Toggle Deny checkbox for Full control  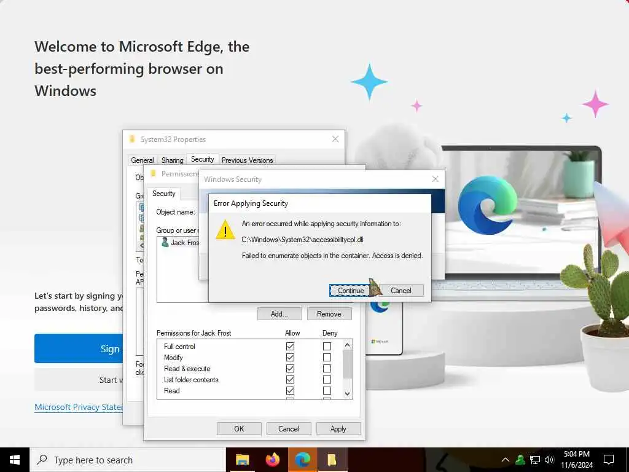(x=327, y=346)
